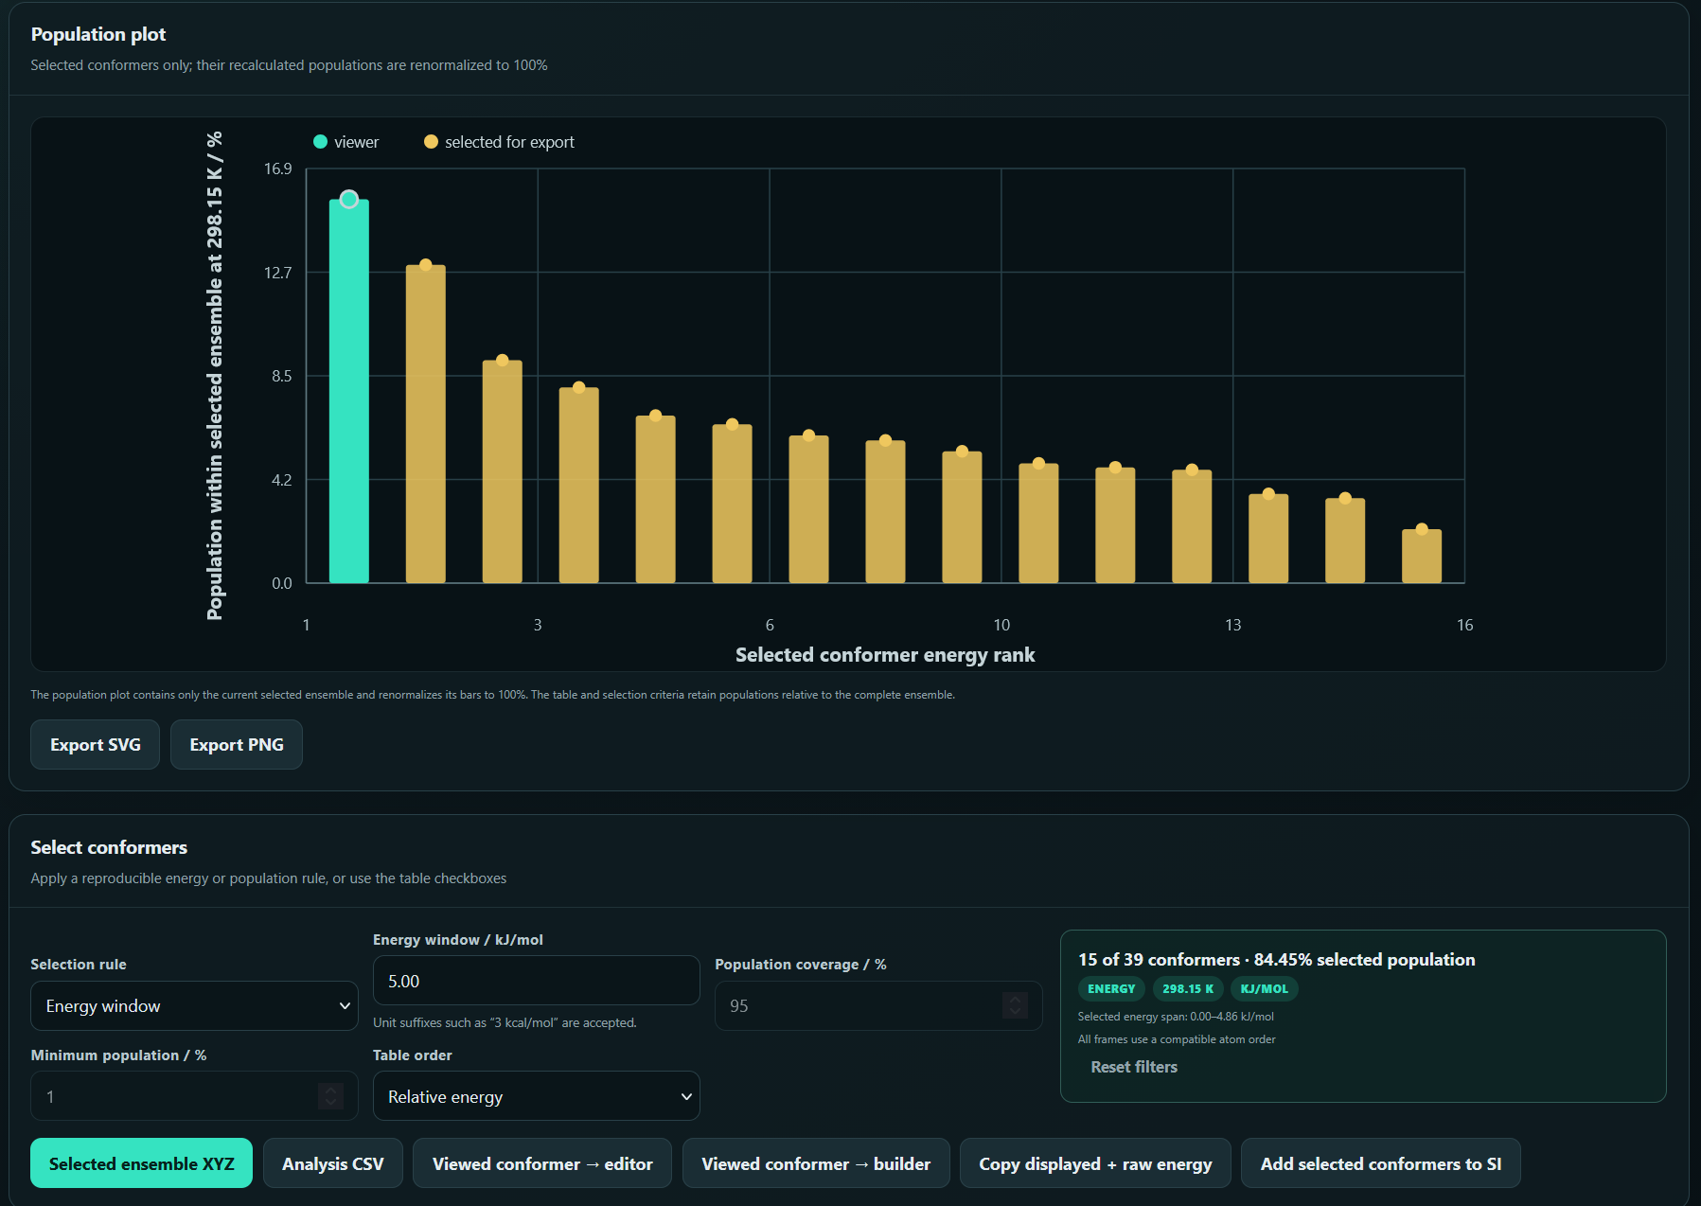Click the viewer legend teal dot
Image resolution: width=1701 pixels, height=1206 pixels.
pyautogui.click(x=320, y=142)
